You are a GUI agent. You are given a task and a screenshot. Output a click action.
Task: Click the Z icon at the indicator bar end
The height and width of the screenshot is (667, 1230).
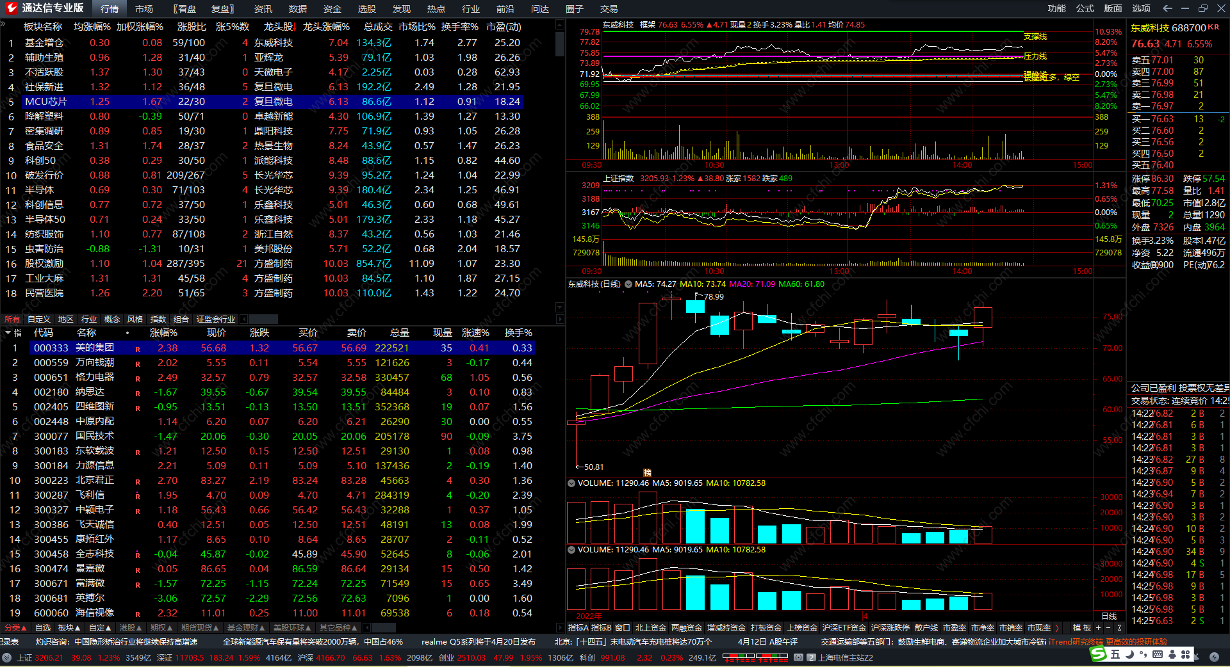pyautogui.click(x=1119, y=628)
